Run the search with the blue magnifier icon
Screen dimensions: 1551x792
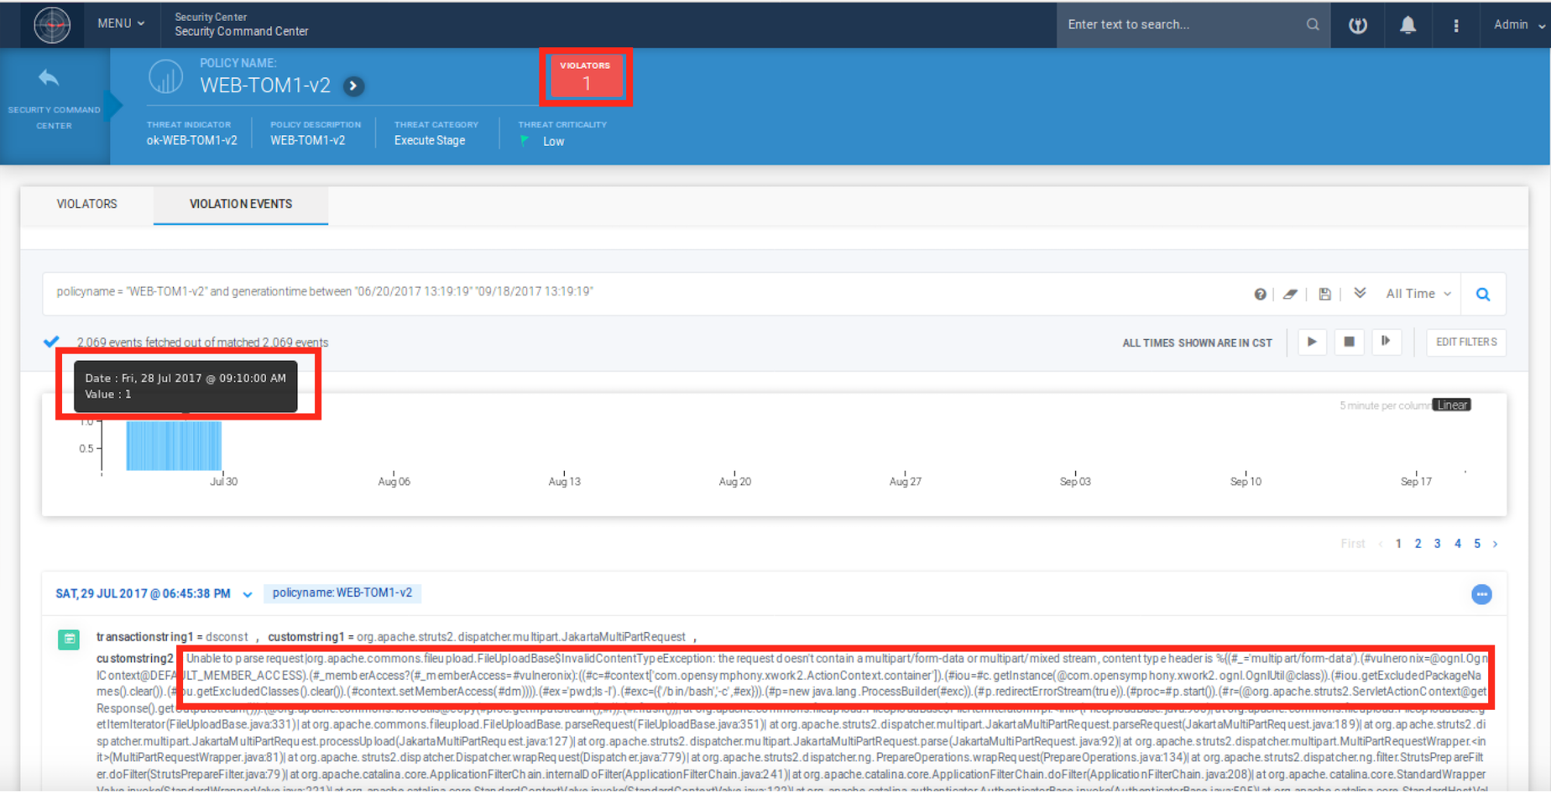[1483, 294]
